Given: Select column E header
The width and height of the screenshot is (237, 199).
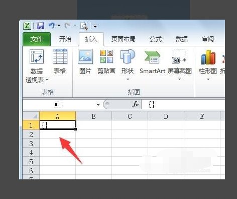Looking at the screenshot, I should [x=202, y=116].
